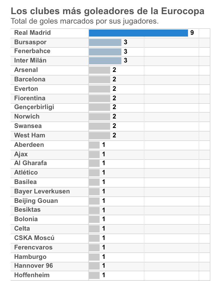Screen dimensions: 221x281
Task: Select the Swansea club label
Action: point(28,126)
